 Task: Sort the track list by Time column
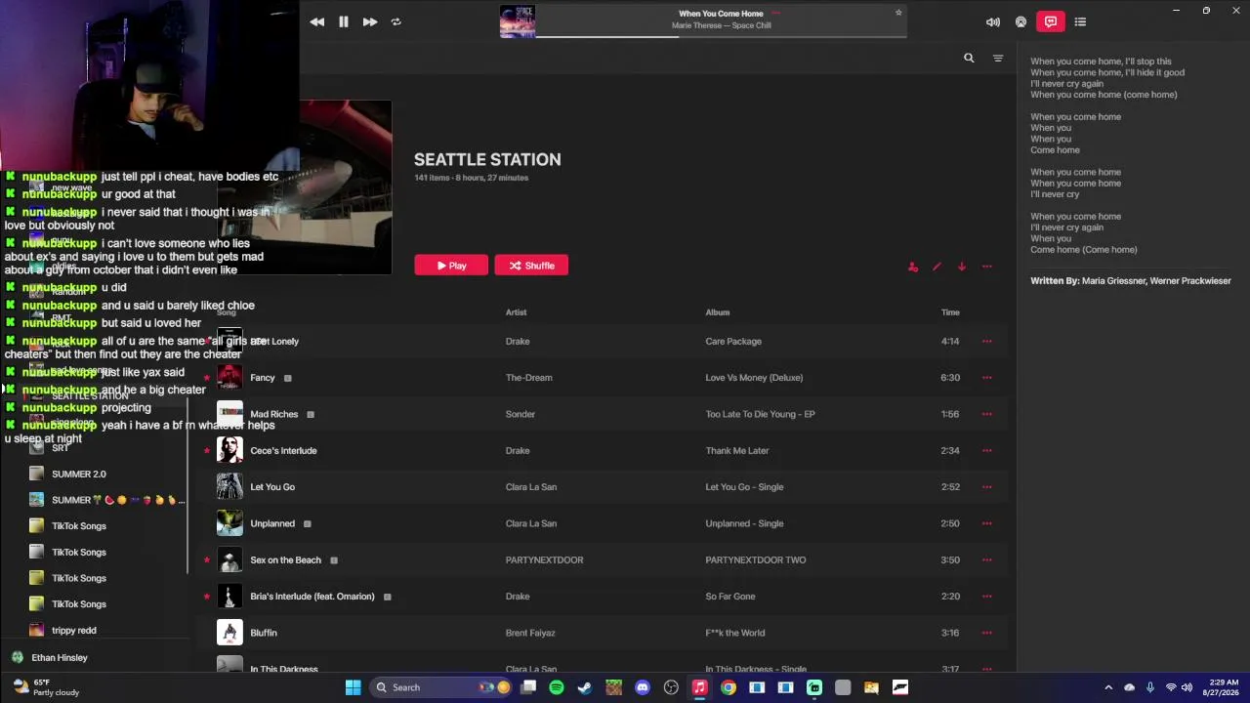point(950,312)
